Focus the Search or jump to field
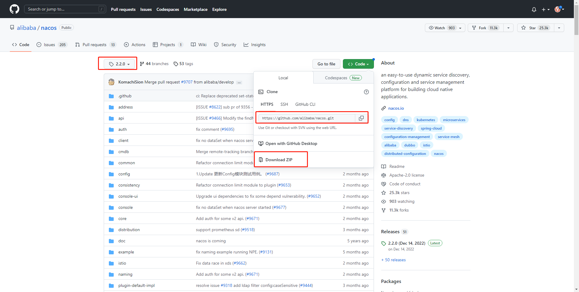Image resolution: width=579 pixels, height=292 pixels. [65, 9]
